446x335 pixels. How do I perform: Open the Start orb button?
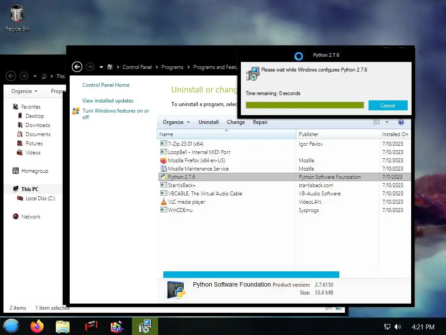pyautogui.click(x=11, y=326)
